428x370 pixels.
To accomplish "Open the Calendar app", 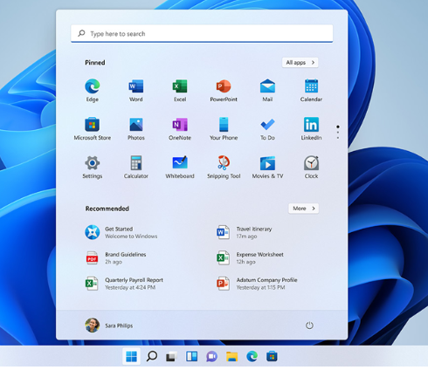I will click(311, 91).
